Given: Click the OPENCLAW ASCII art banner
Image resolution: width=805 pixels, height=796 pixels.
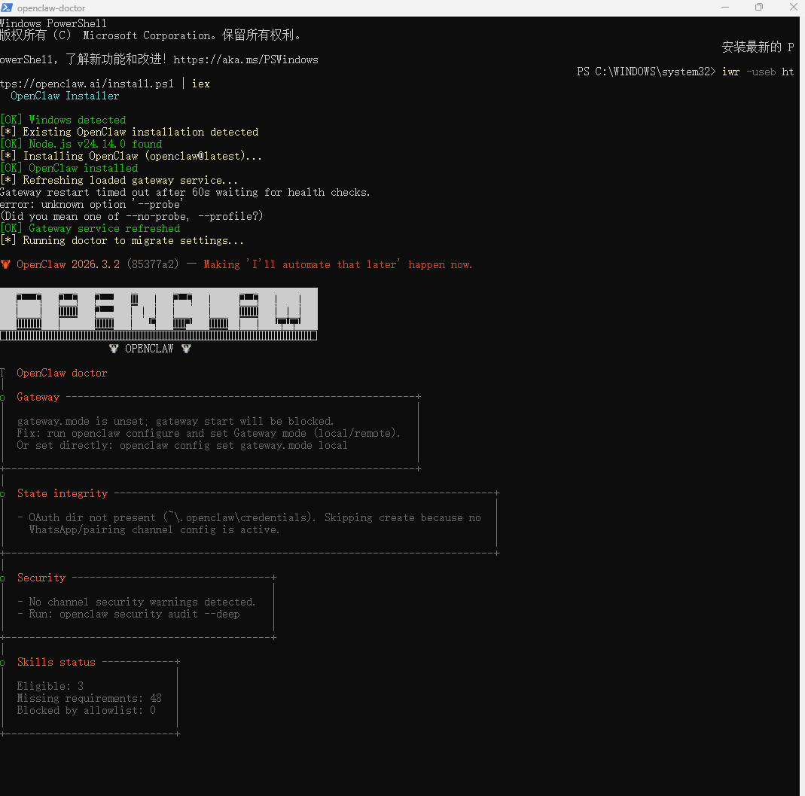Looking at the screenshot, I should click(159, 314).
